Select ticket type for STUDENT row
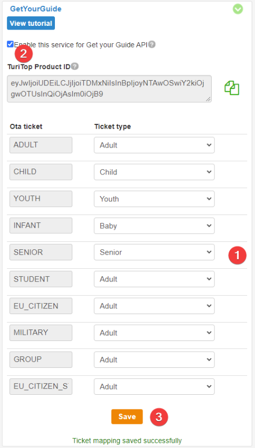 coord(154,279)
